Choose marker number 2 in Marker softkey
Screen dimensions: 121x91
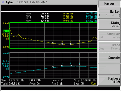click(x=106, y=15)
